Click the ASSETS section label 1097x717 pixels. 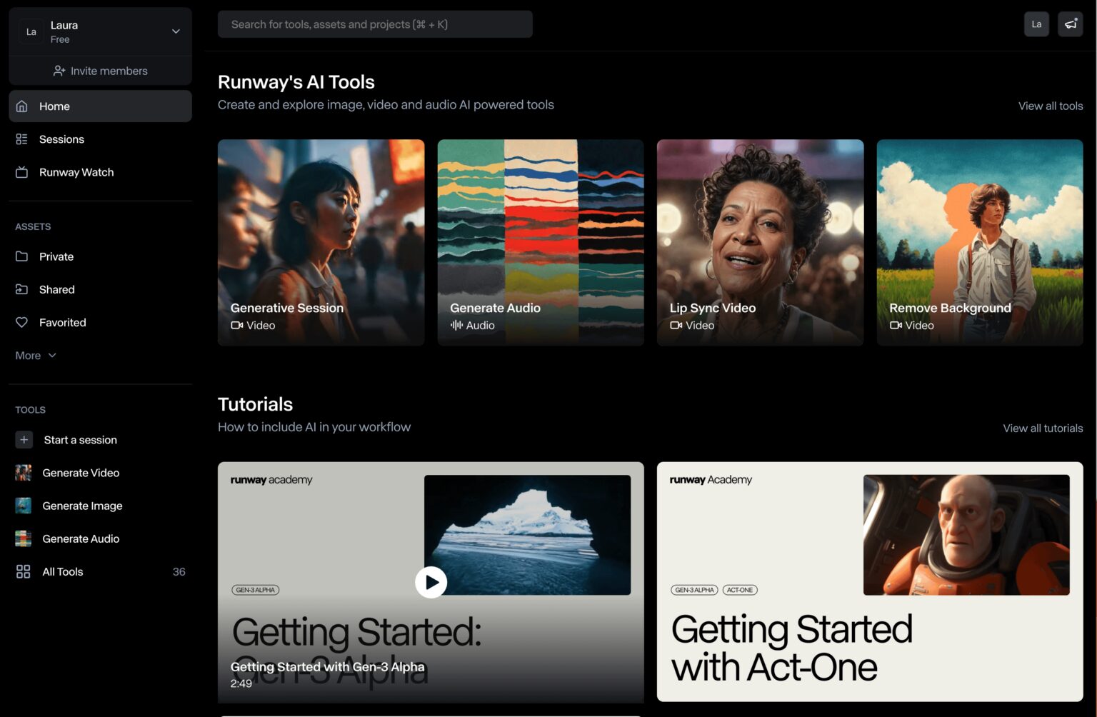[x=33, y=226]
